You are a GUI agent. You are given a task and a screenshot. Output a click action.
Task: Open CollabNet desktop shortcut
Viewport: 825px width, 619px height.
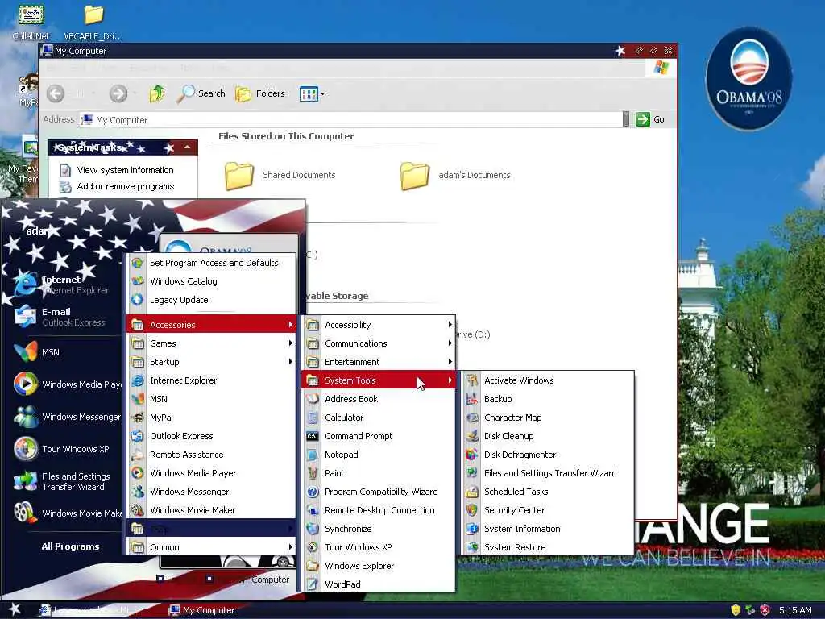31,22
